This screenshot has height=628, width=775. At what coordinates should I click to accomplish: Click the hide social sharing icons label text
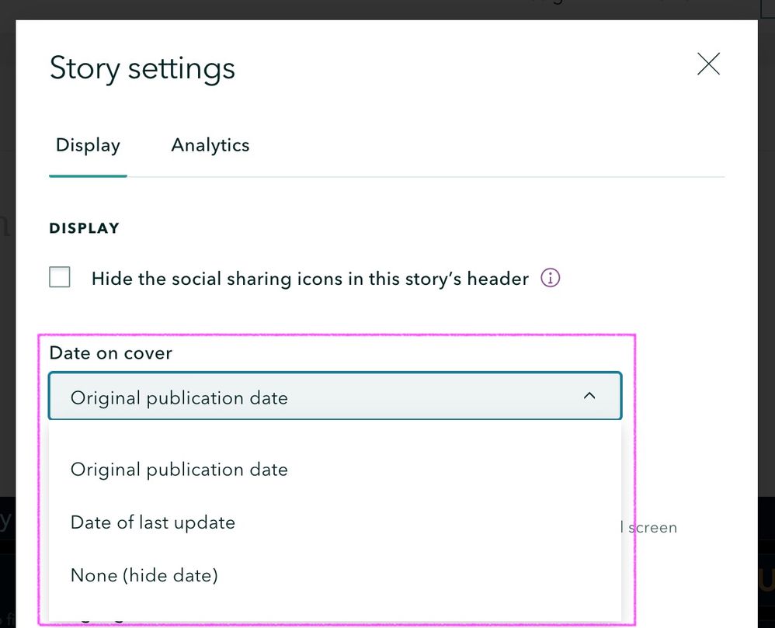tap(311, 278)
